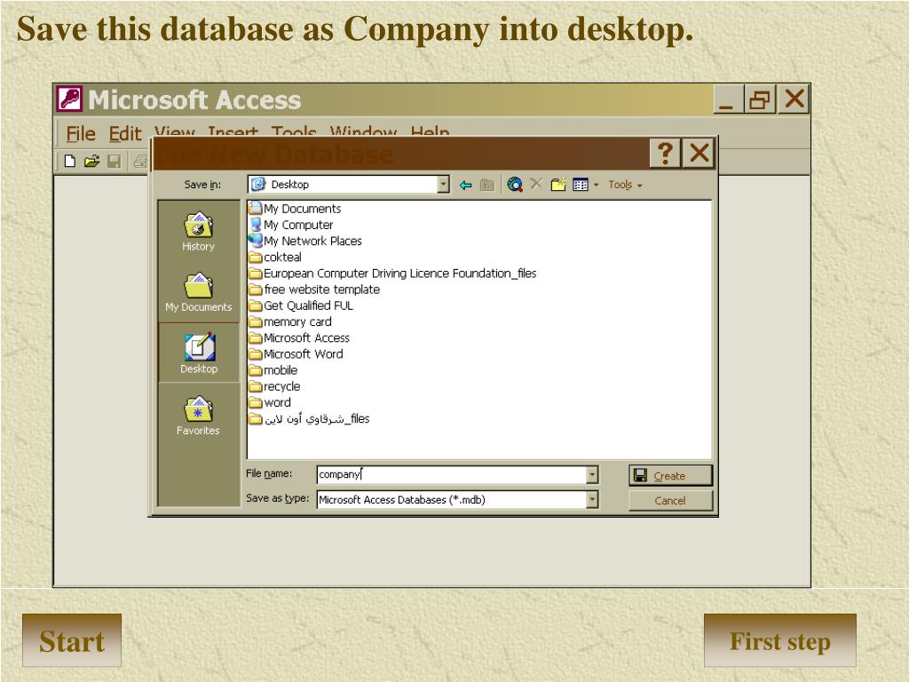Viewport: 909px width, 682px height.
Task: Go up one level folder icon
Action: [487, 185]
